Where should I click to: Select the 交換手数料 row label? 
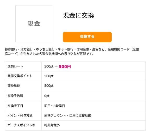coord(15,96)
